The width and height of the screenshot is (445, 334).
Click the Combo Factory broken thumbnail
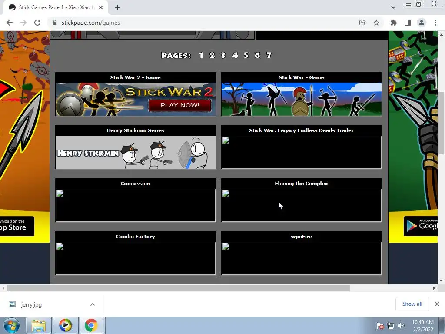tap(136, 258)
